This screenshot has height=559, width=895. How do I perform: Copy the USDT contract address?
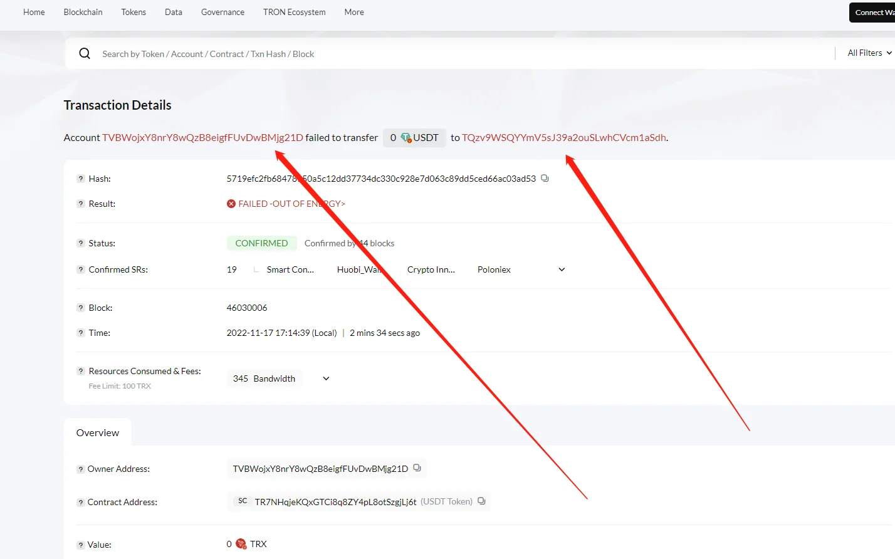(481, 501)
